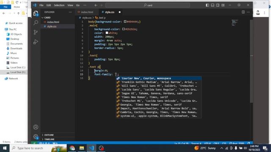Viewport: 271px width, 152px height.
Task: Open Chrome from the taskbar
Action: [72, 148]
